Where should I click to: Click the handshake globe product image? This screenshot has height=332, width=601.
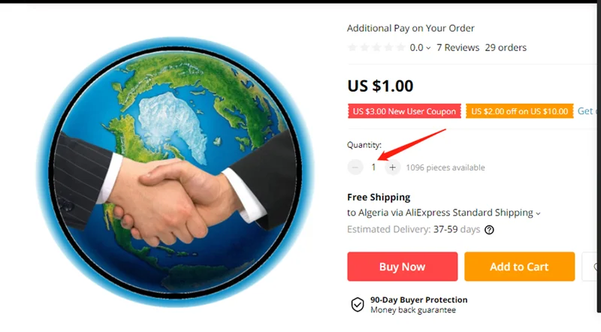[x=176, y=172]
